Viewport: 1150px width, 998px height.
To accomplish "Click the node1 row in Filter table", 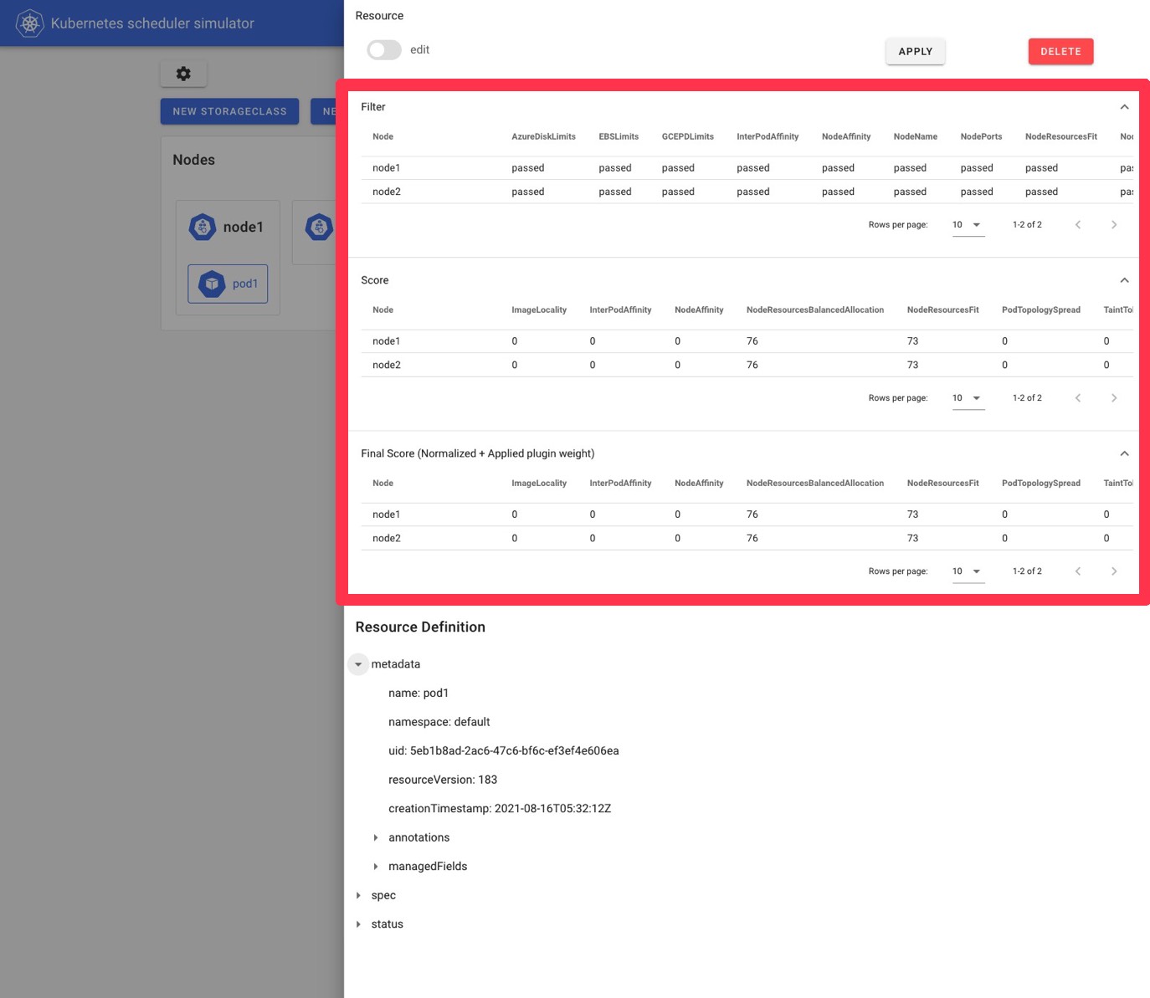I will pyautogui.click(x=747, y=168).
